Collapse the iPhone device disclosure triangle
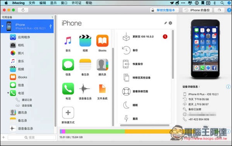The image size is (232, 146). [2, 26]
